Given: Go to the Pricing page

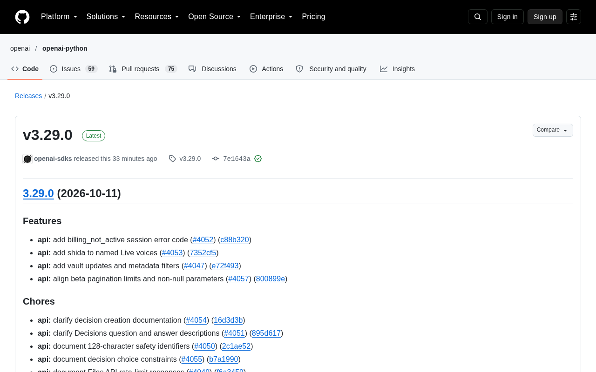Looking at the screenshot, I should point(313,17).
